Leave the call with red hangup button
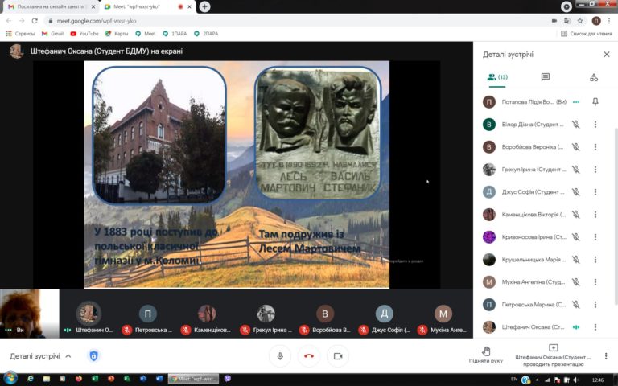618x386 pixels. (x=309, y=356)
